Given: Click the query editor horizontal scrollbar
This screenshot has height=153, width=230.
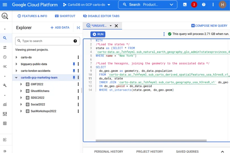Looking at the screenshot, I should 151,140.
